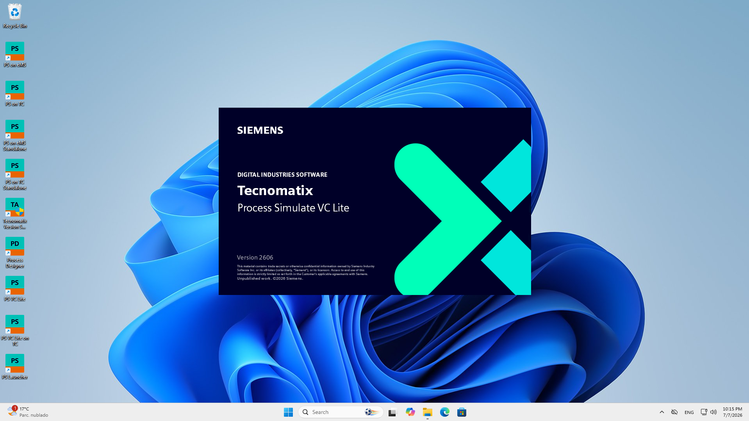Select PS VC Lite on TC shortcut
749x421 pixels.
pyautogui.click(x=15, y=330)
